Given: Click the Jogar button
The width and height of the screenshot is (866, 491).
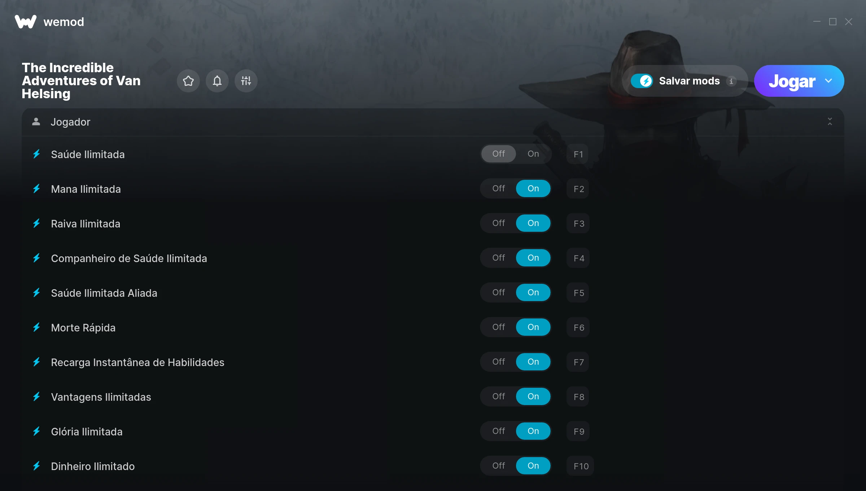Looking at the screenshot, I should pos(792,81).
